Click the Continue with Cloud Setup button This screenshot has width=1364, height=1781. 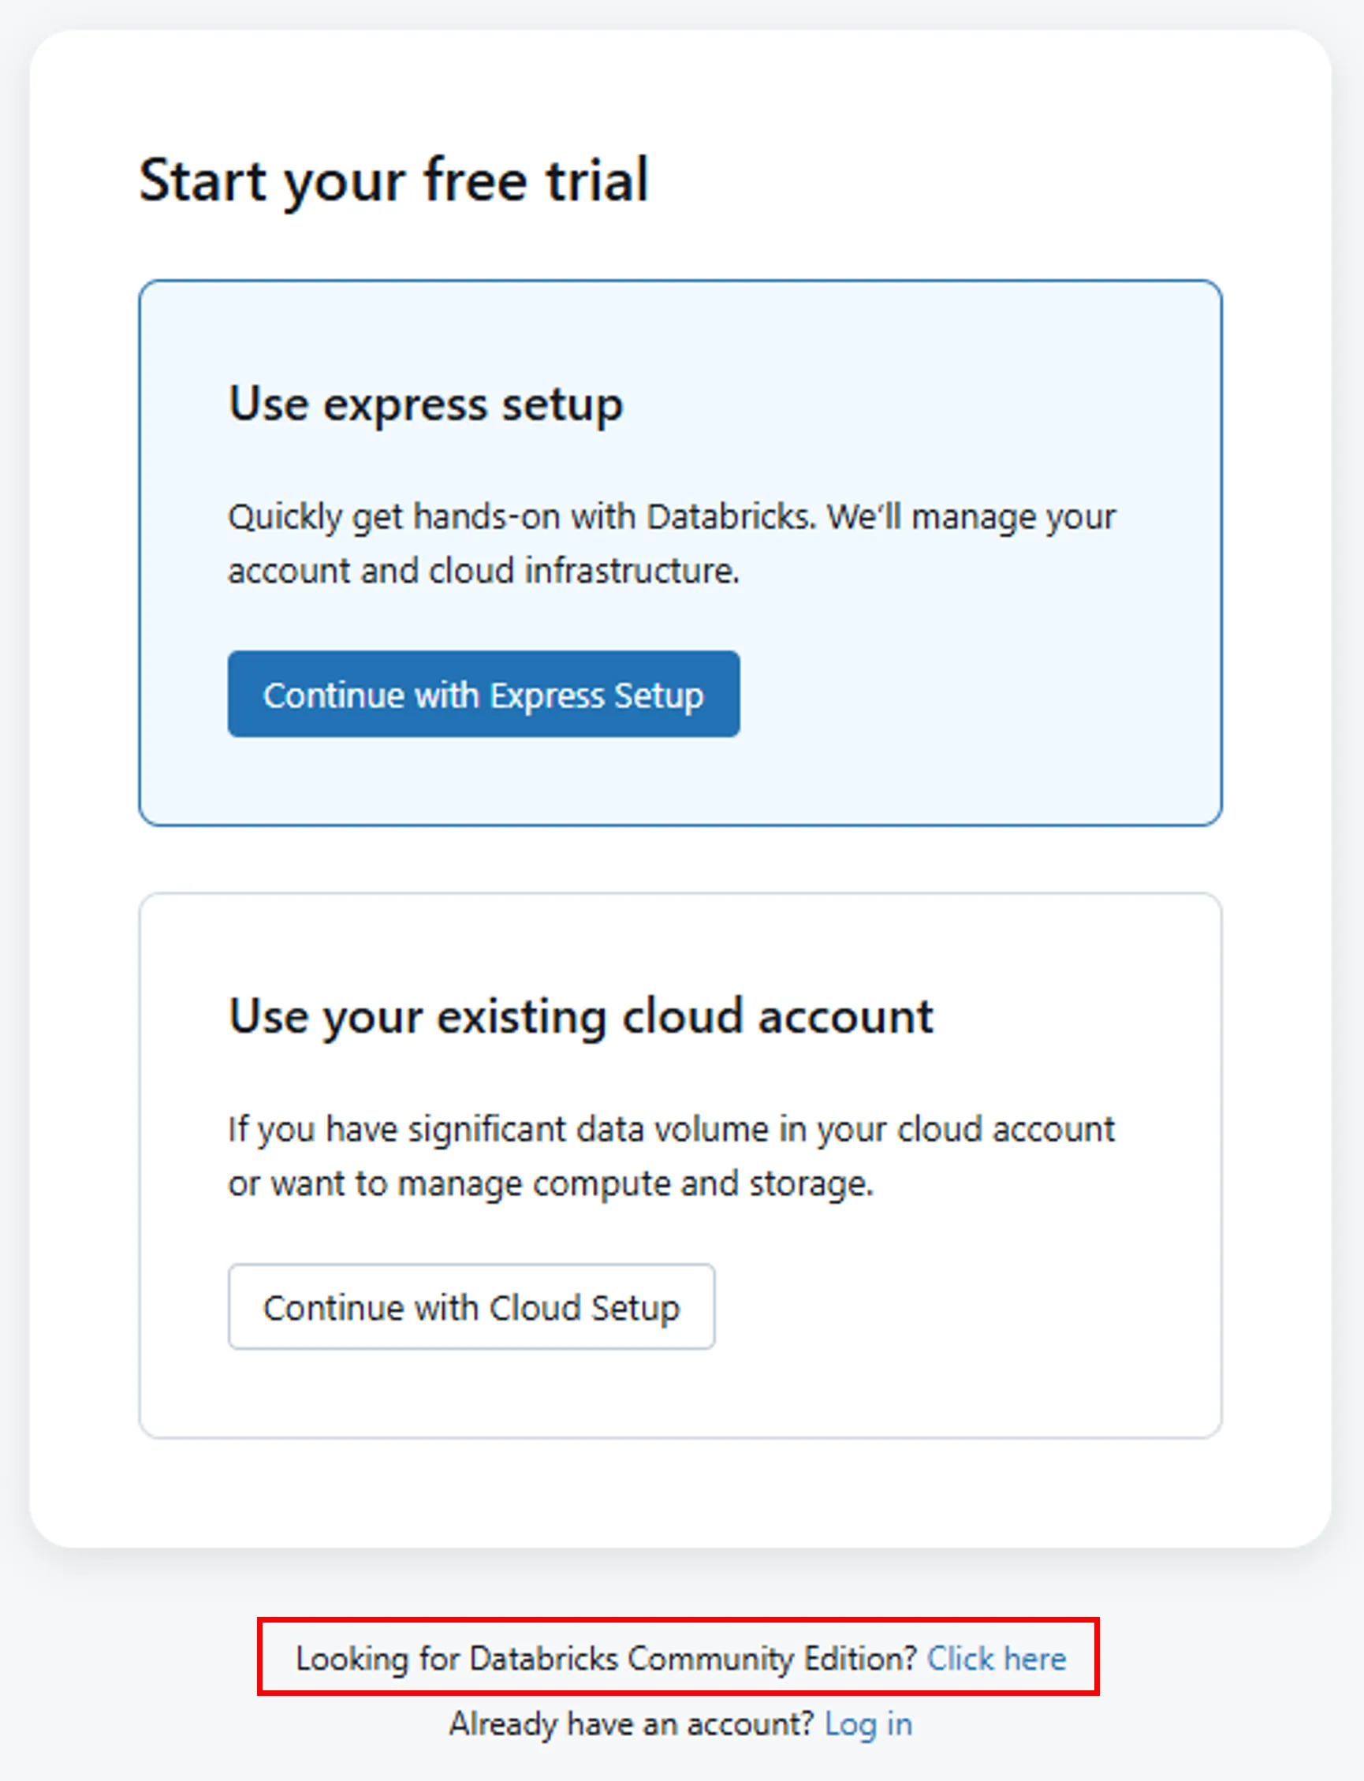(x=471, y=1307)
